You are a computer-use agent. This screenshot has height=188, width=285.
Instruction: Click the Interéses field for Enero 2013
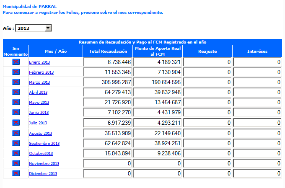click(x=257, y=62)
